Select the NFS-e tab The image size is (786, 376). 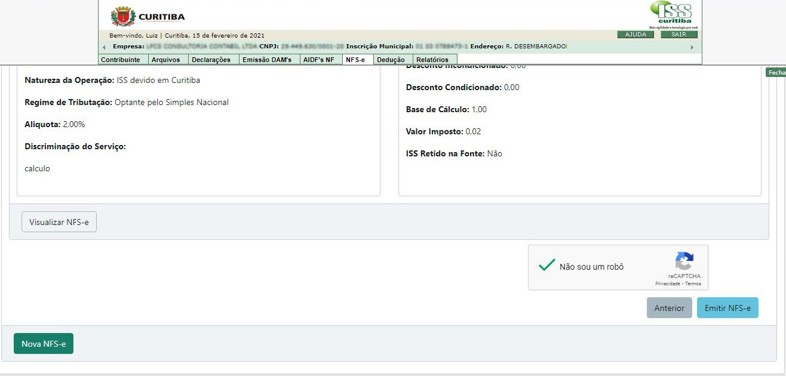(x=355, y=60)
